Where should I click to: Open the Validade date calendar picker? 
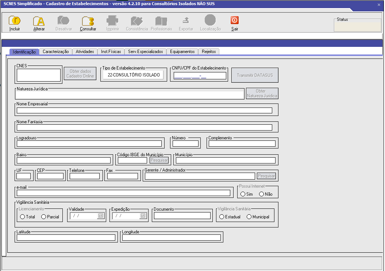tap(100, 216)
